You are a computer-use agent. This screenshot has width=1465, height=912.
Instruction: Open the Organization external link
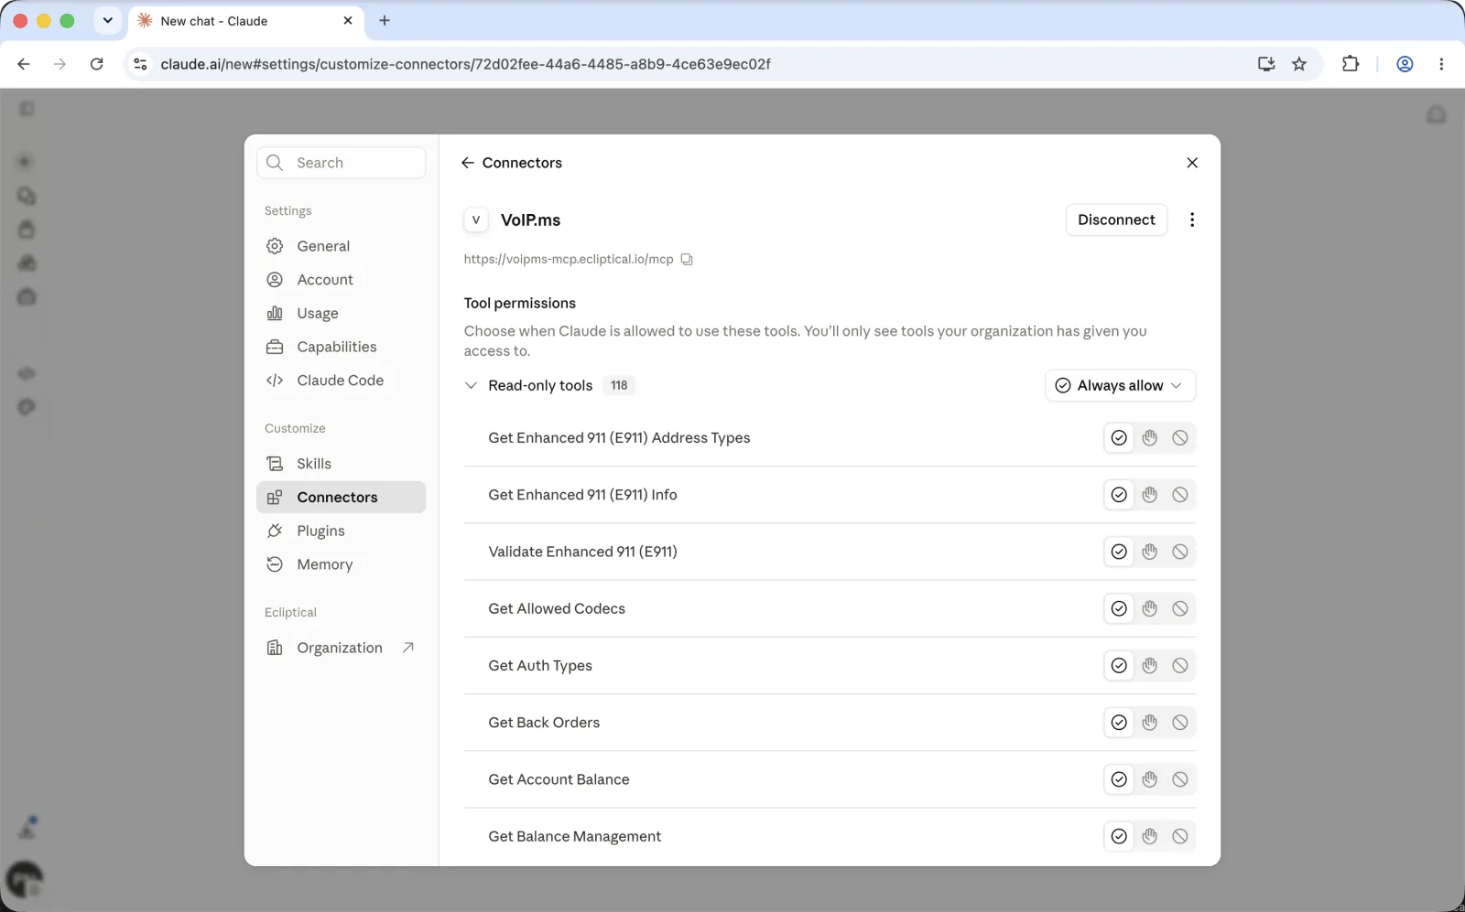click(x=341, y=648)
